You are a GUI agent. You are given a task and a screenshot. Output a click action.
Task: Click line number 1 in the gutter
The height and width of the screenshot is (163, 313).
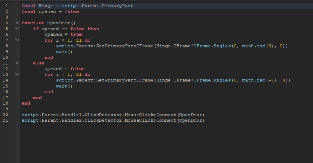6,6
